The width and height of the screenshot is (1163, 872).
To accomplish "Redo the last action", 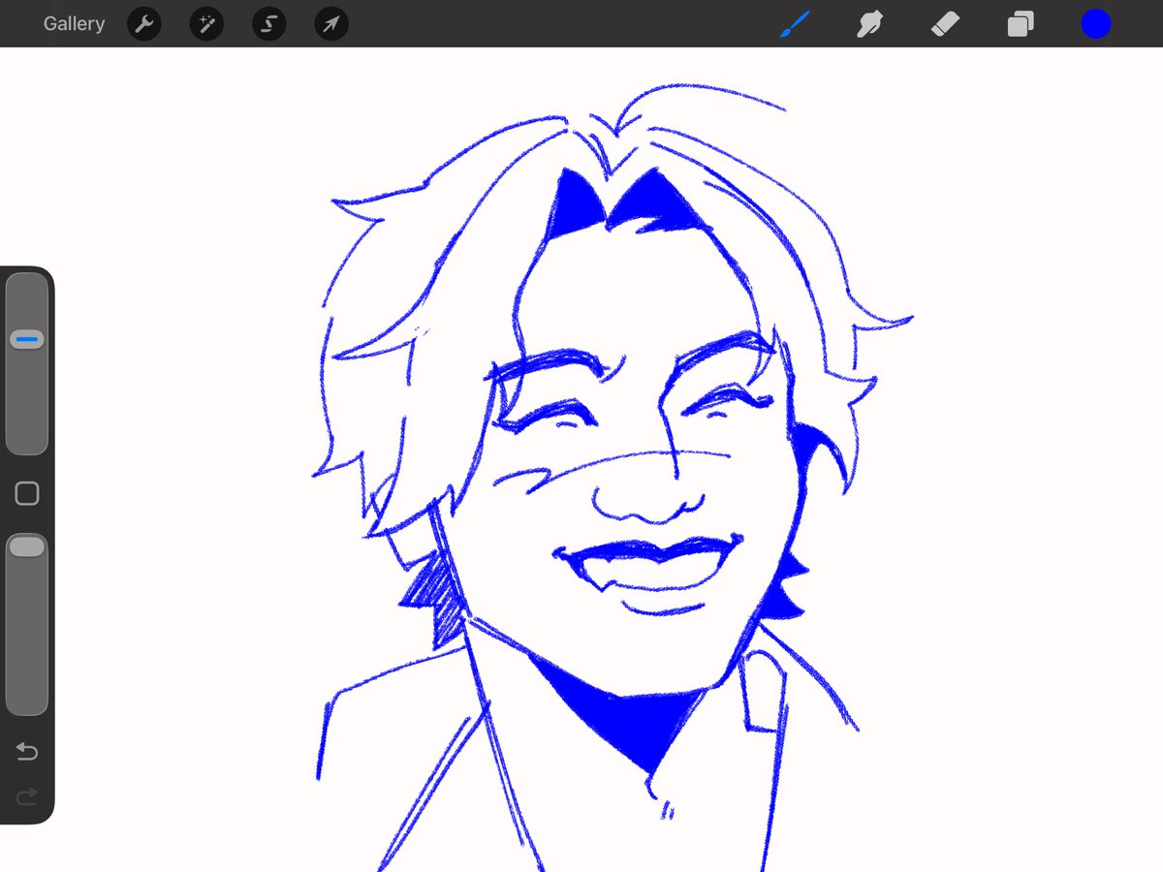I will 27,796.
